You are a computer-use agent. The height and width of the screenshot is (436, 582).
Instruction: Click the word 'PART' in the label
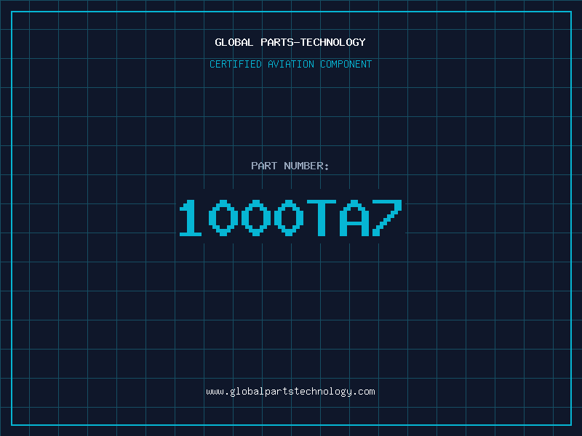(x=264, y=166)
